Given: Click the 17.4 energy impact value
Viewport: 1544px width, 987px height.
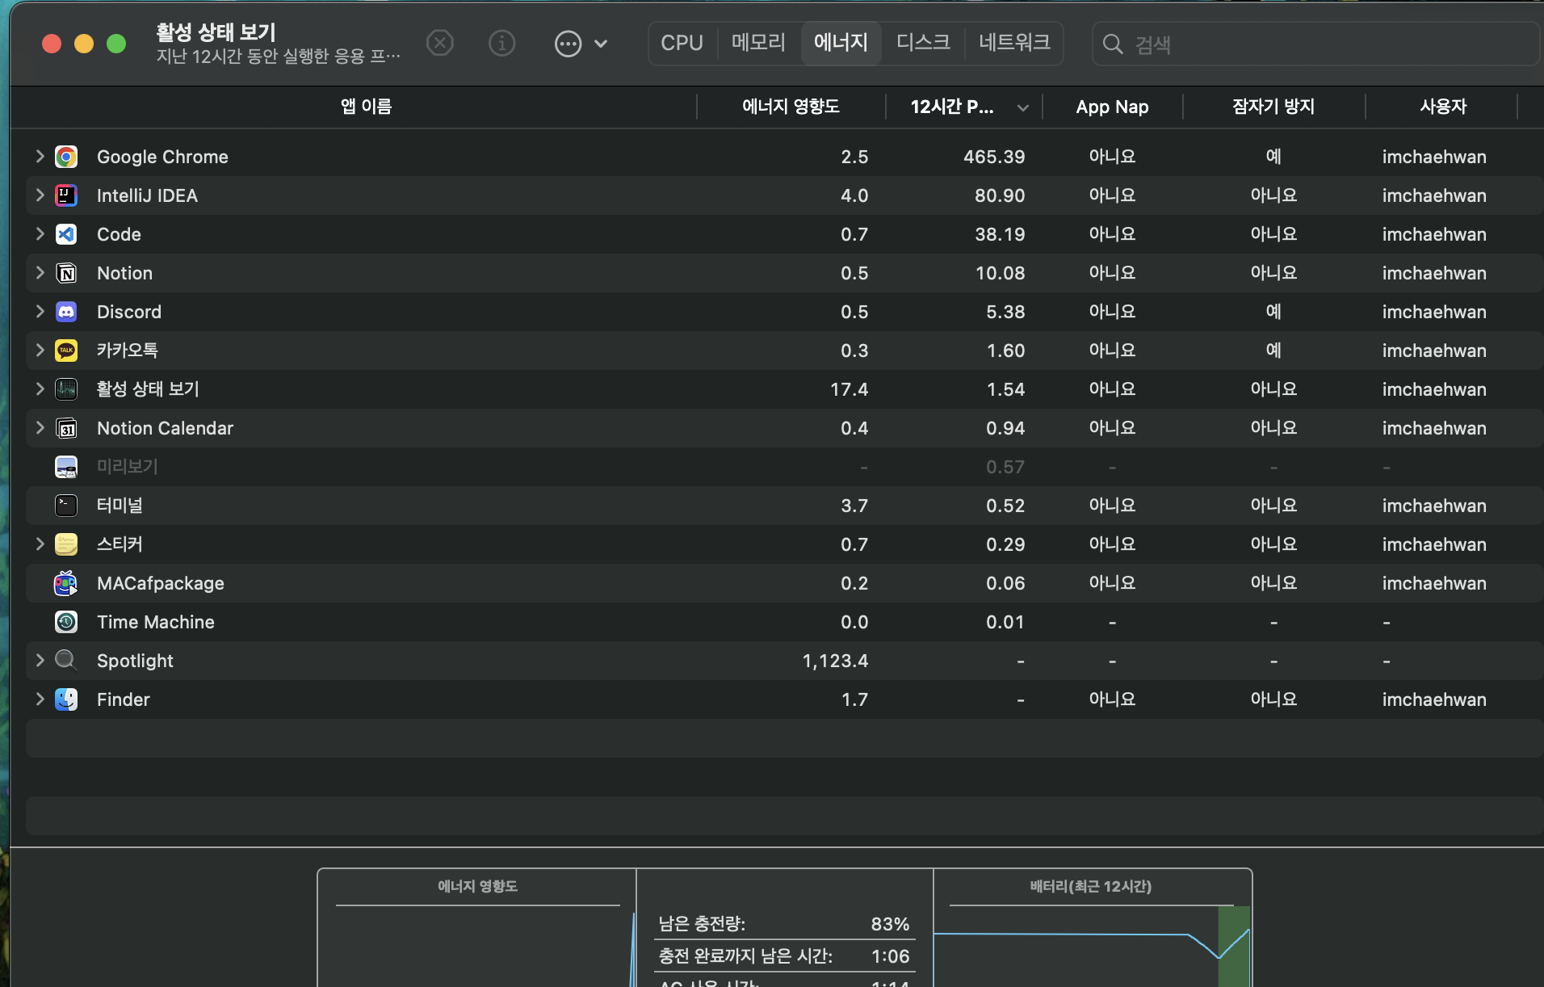Looking at the screenshot, I should coord(850,389).
